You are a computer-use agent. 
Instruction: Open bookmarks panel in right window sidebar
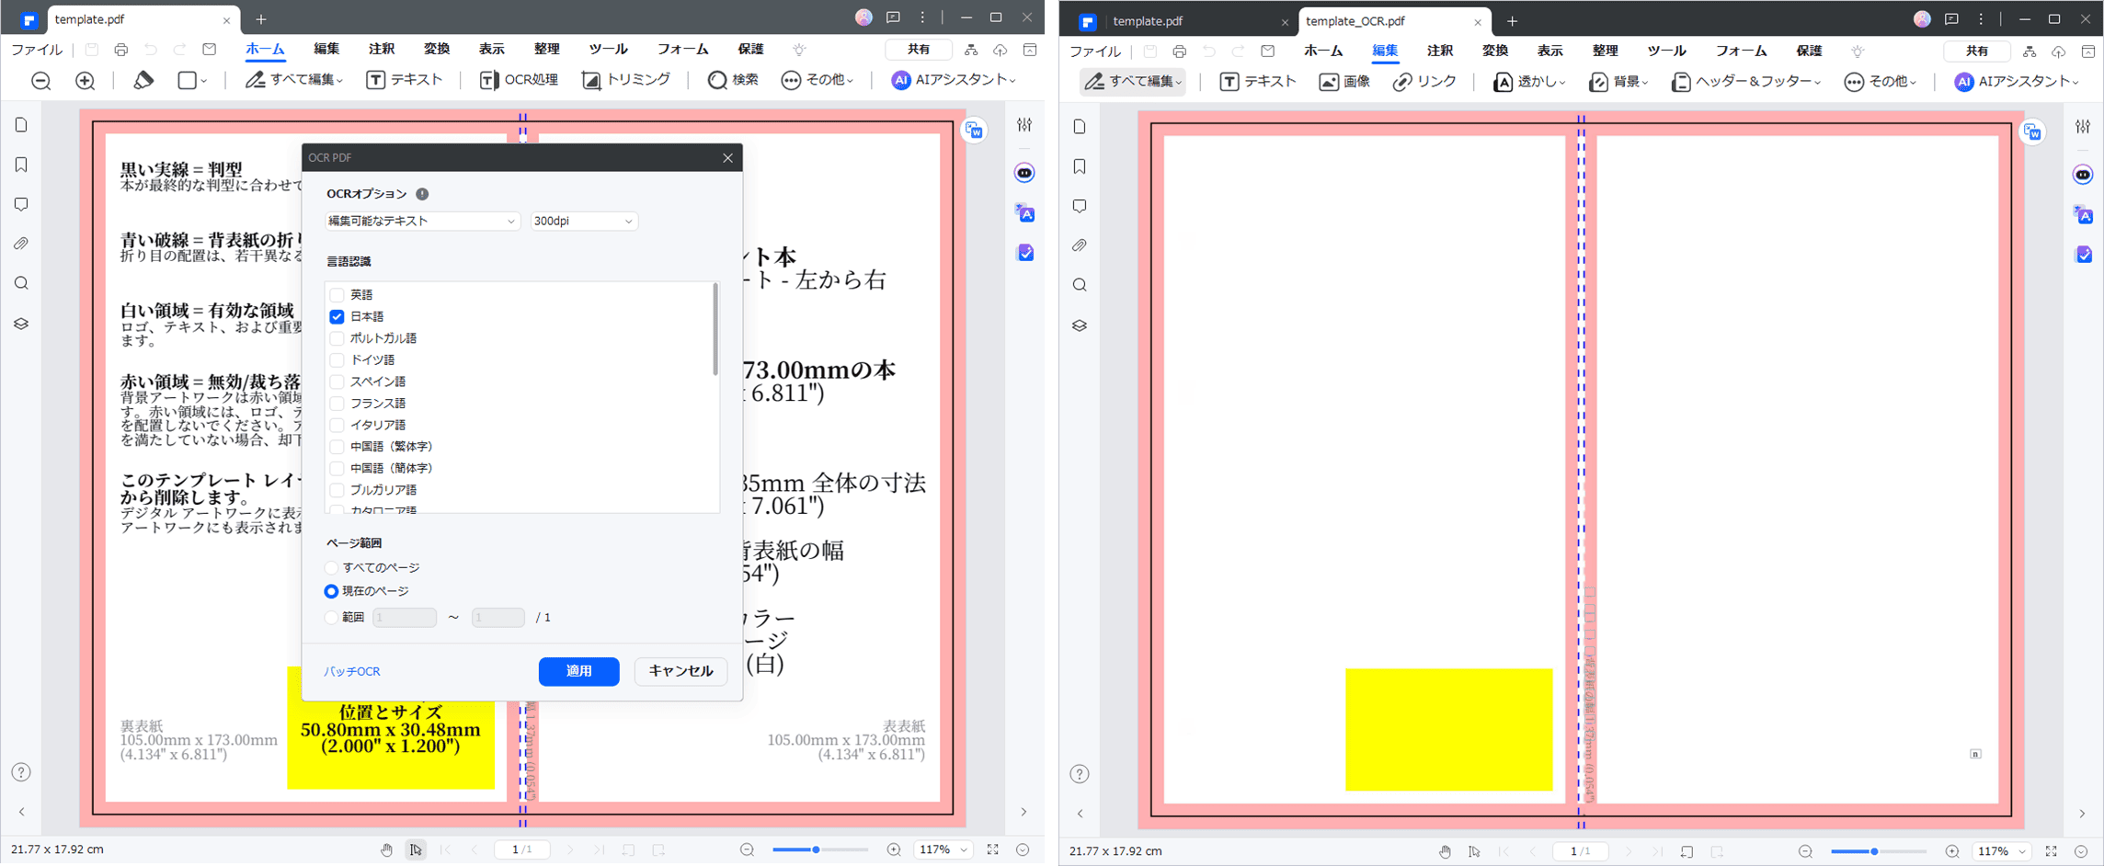[1080, 166]
